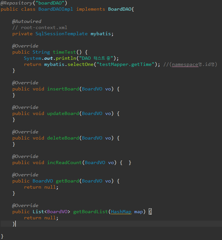Click highlighted opening brace of getBoardList

(x=150, y=212)
